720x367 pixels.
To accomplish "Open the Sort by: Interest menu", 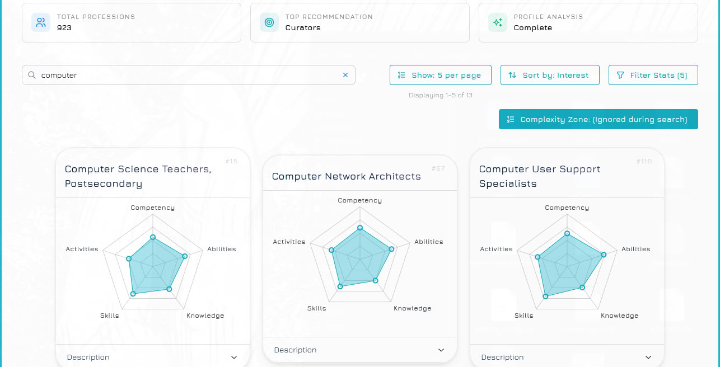I will (x=550, y=75).
